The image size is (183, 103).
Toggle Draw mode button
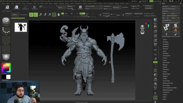(x=36, y=15)
